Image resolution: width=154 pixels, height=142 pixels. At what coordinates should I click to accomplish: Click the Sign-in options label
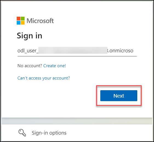tap(49, 133)
